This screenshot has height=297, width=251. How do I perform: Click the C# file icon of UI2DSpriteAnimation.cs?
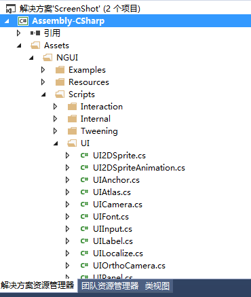pos(84,168)
